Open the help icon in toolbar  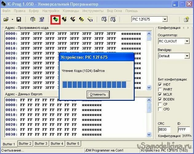[x=186, y=19]
